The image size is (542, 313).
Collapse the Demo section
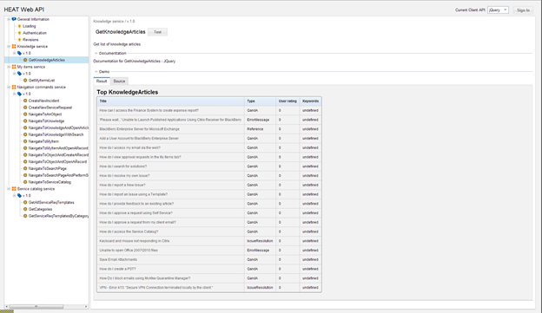coord(96,72)
